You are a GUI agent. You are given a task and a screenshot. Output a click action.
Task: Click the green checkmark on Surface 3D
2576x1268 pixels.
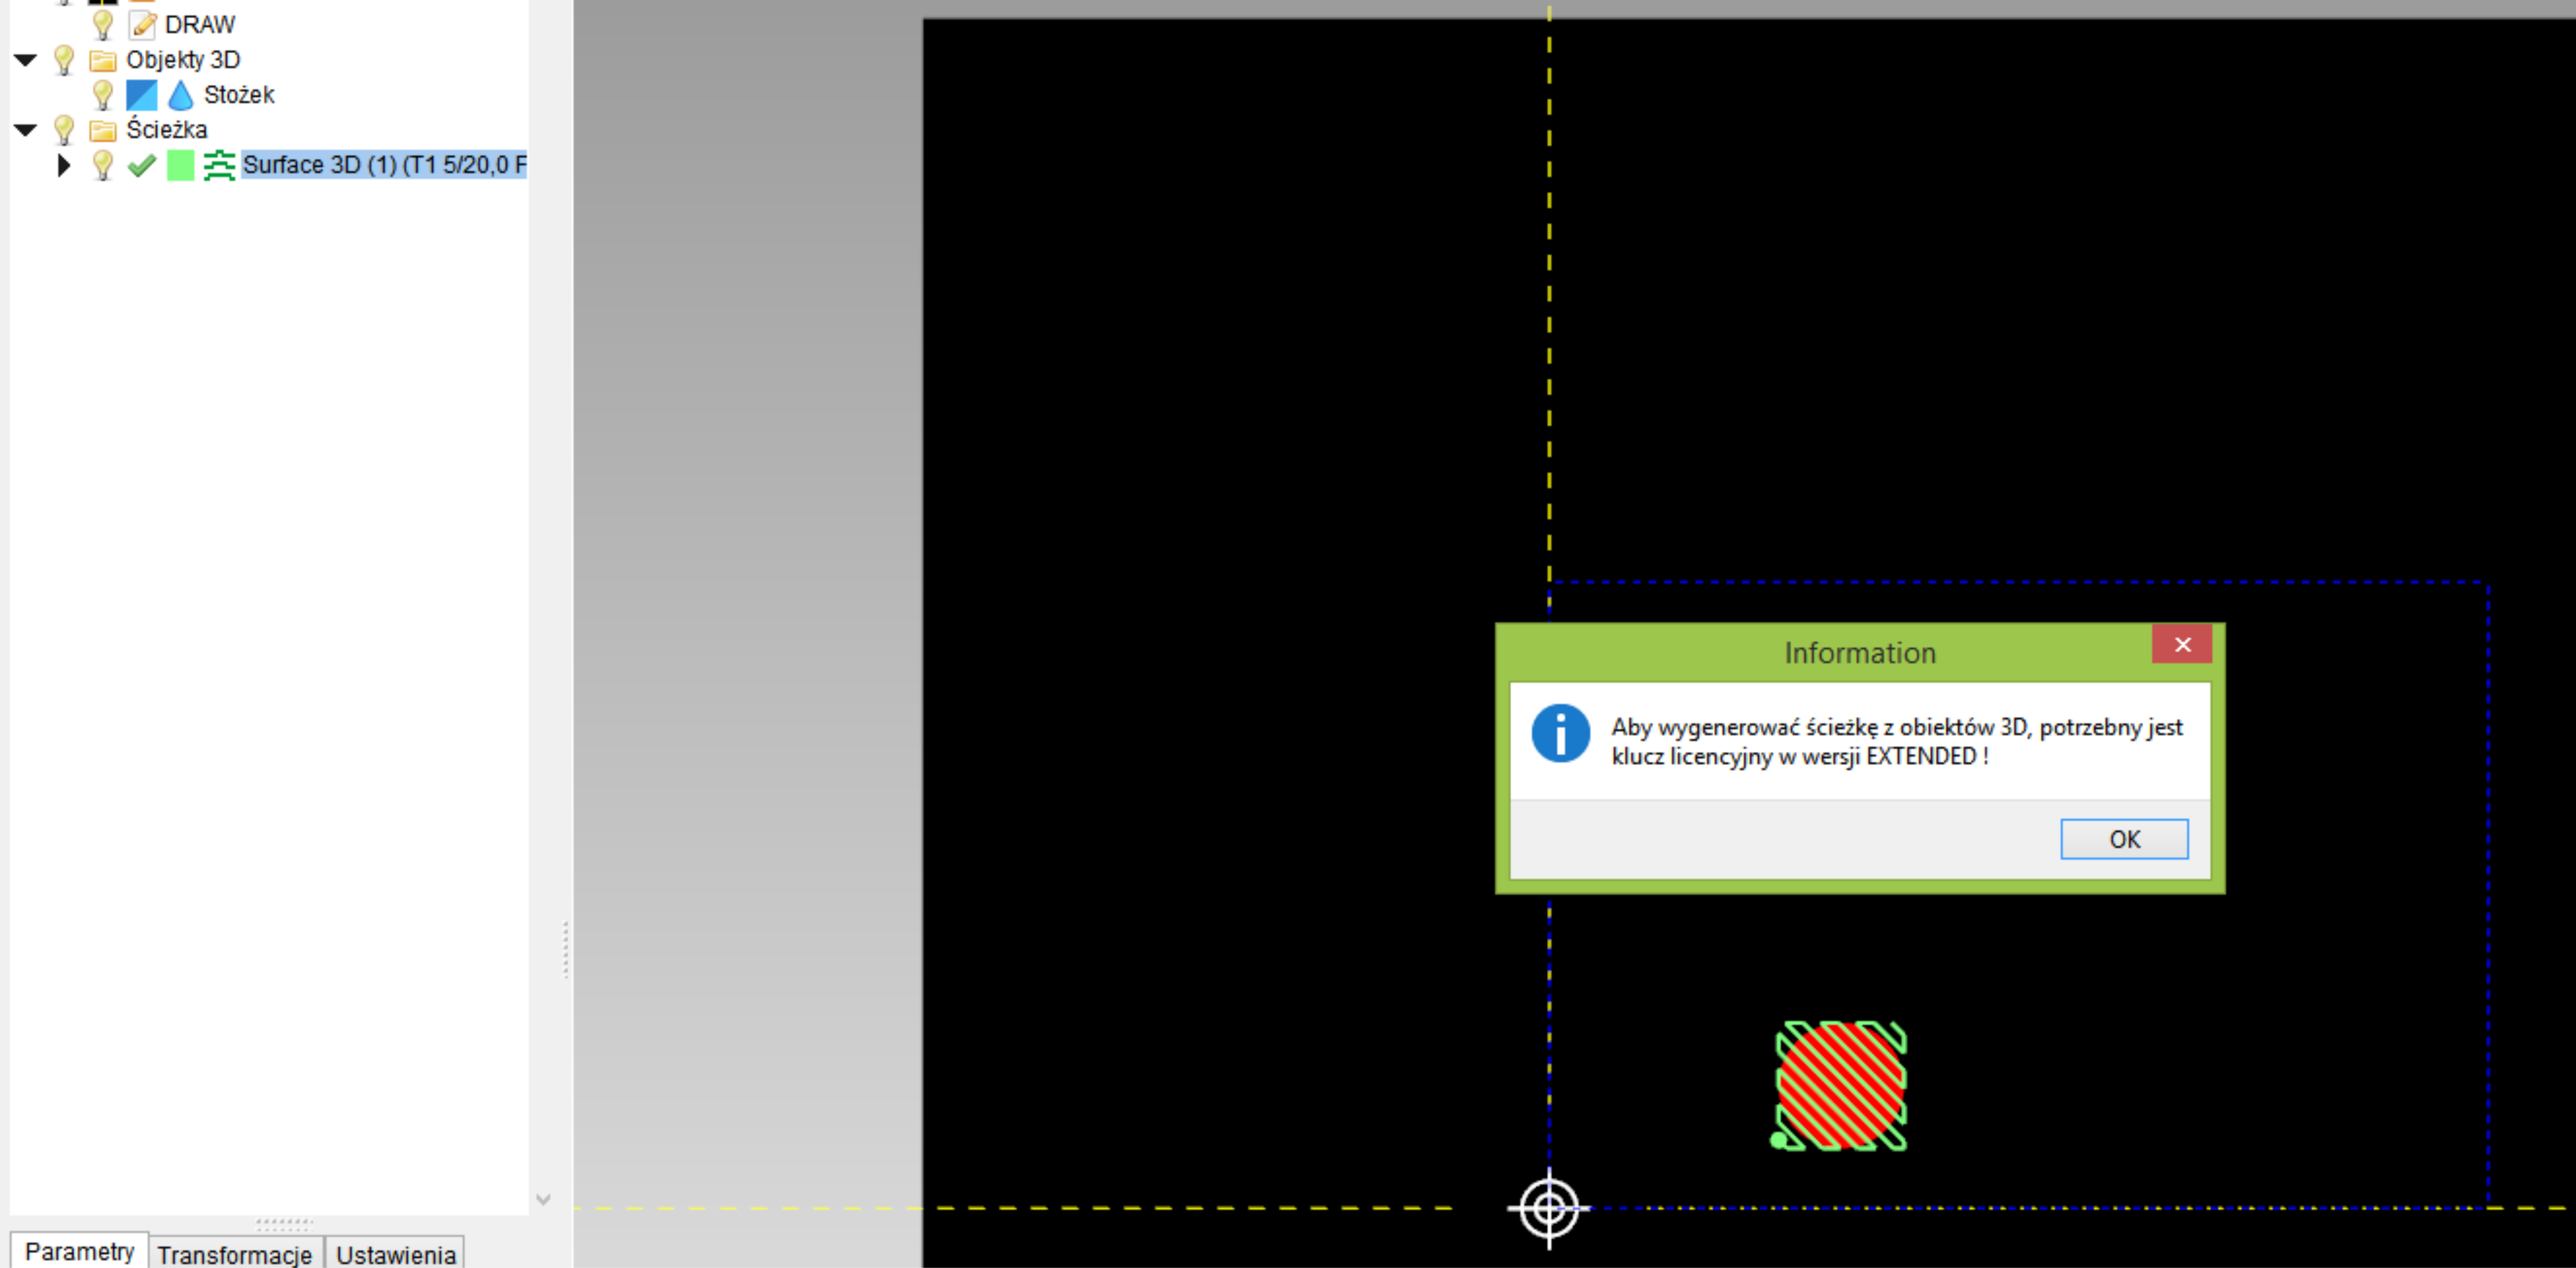point(142,165)
